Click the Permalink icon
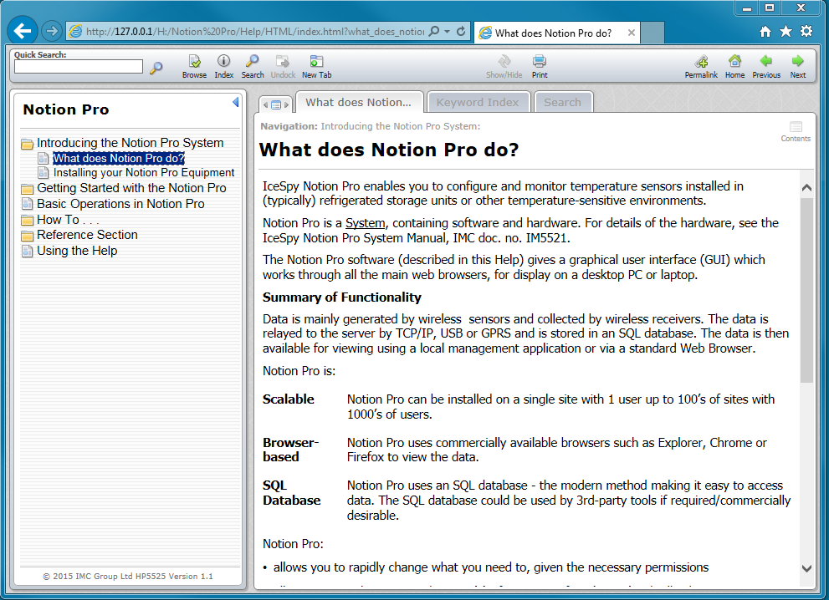This screenshot has width=829, height=600. tap(701, 64)
